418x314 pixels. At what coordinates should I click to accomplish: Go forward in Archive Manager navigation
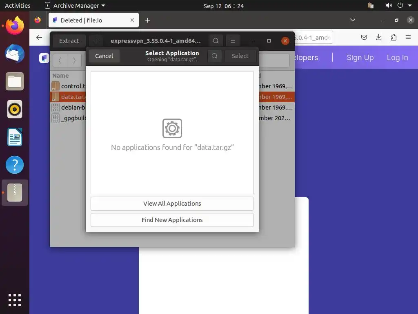74,61
